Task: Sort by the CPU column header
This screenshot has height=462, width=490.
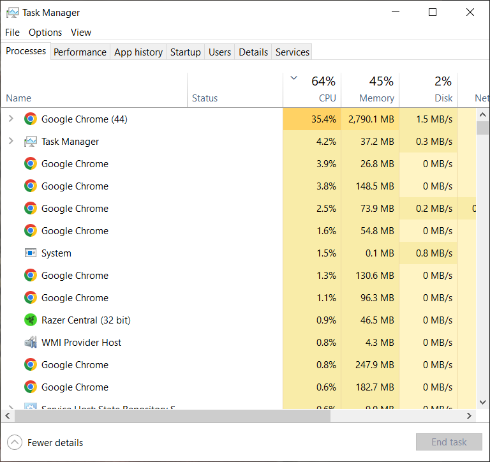Action: [312, 90]
